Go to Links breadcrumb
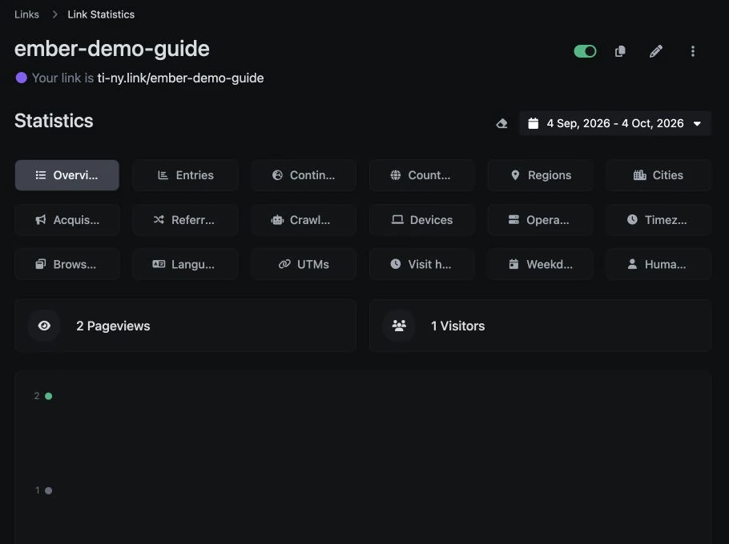The height and width of the screenshot is (544, 729). pyautogui.click(x=26, y=14)
